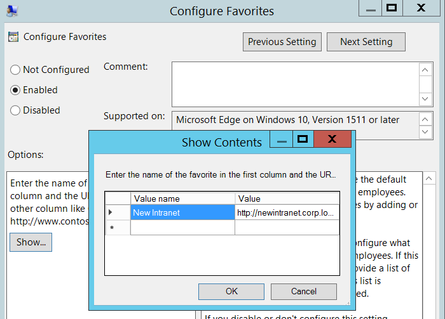Select the row arrow for New Intranet

(111, 212)
